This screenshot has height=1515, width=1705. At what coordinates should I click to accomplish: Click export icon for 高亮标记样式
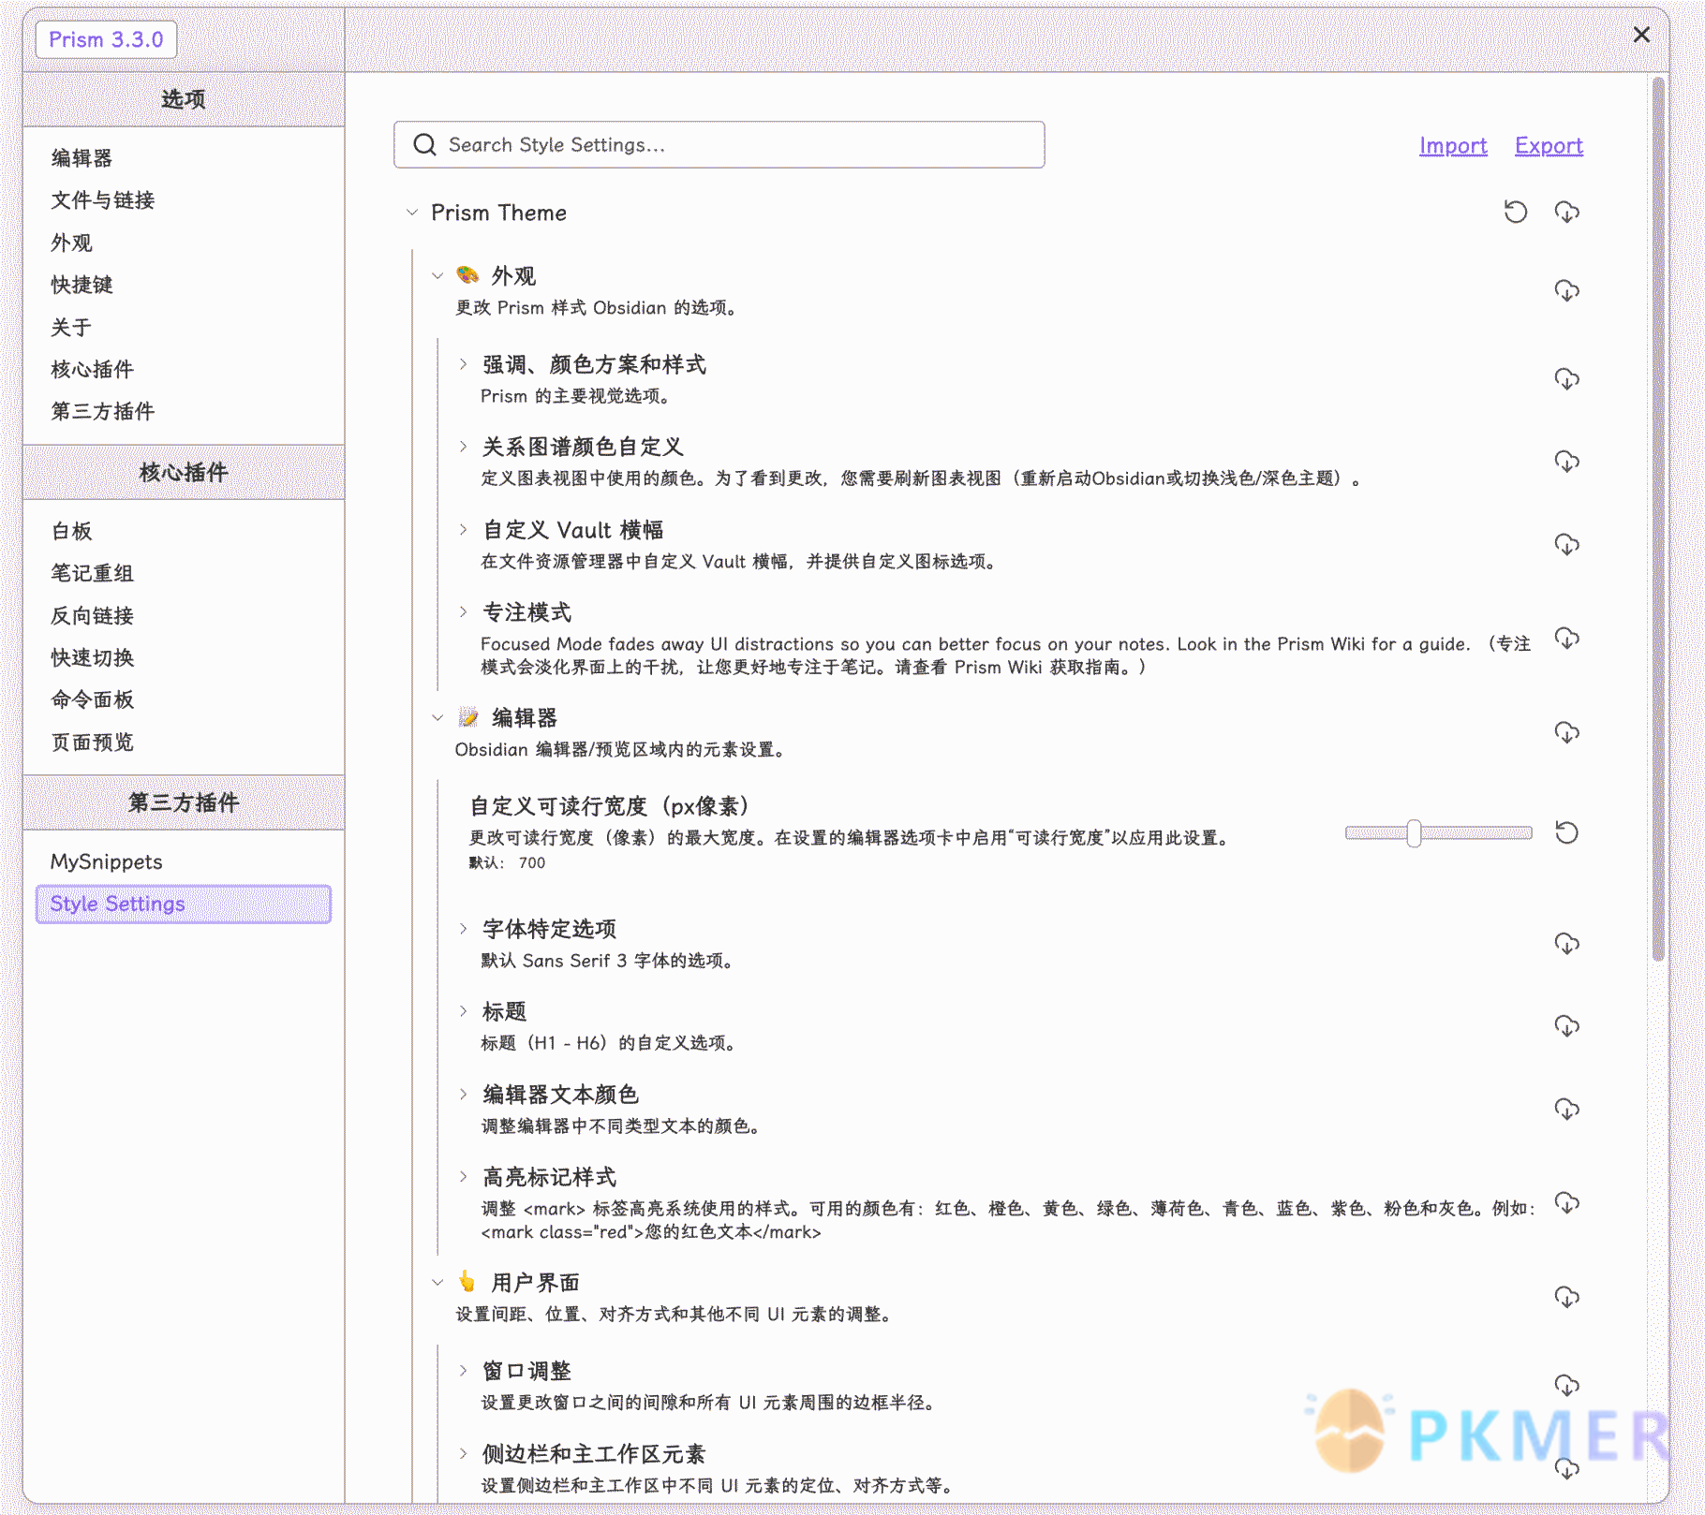1566,1203
